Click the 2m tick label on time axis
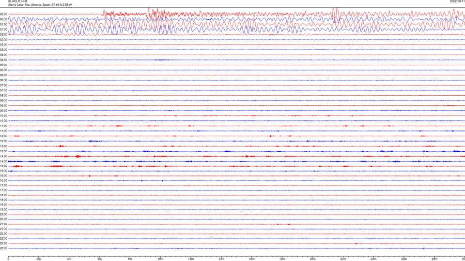Screen dimensions: 465x261 pos(39,259)
